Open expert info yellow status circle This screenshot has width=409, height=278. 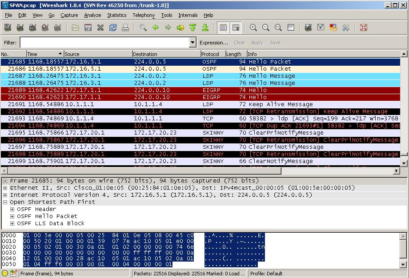pyautogui.click(x=5, y=273)
